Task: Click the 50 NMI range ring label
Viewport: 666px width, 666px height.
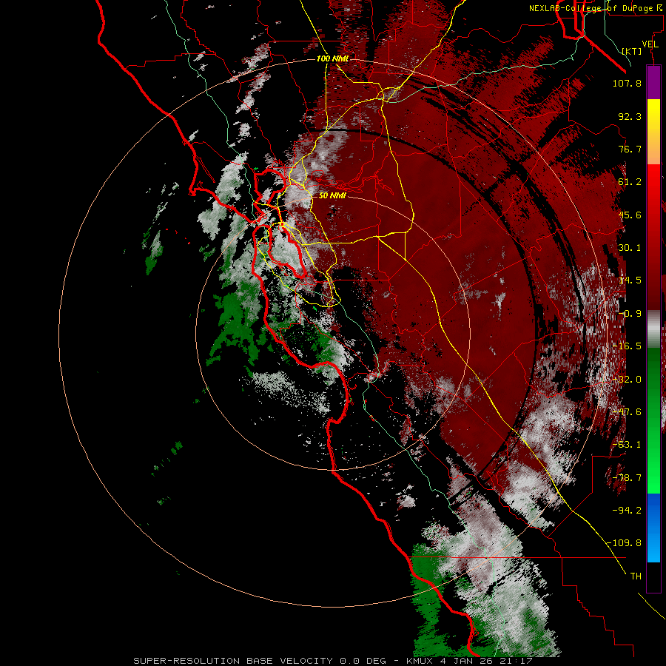Action: click(332, 195)
